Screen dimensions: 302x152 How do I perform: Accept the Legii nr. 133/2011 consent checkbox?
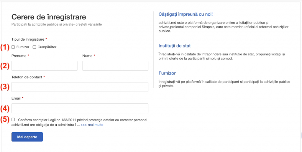[x=13, y=120]
